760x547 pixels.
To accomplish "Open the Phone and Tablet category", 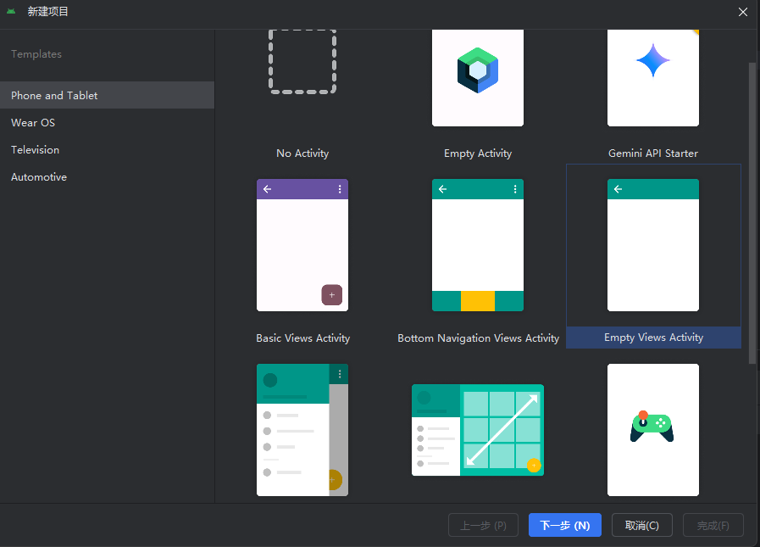I will tap(107, 95).
